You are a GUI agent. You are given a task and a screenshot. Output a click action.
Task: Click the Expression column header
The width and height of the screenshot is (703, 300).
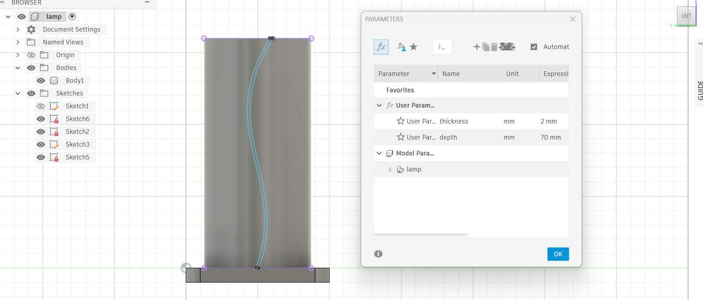(x=554, y=74)
